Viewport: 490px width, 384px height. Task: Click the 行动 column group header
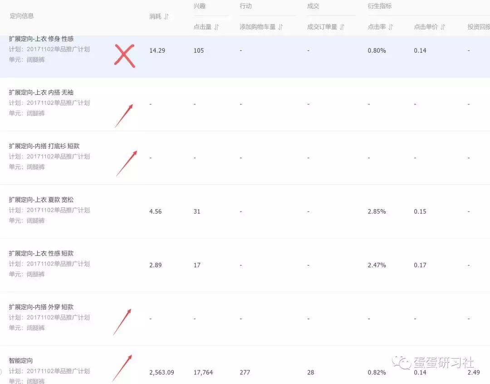pos(245,6)
